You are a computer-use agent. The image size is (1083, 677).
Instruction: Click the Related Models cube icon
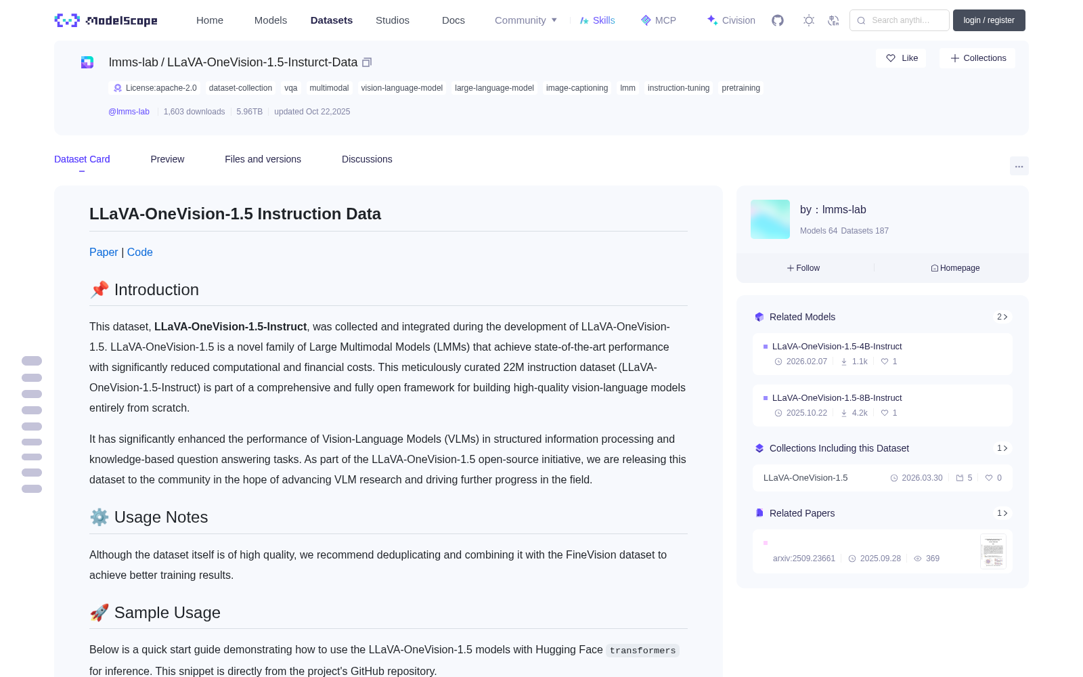coord(759,317)
